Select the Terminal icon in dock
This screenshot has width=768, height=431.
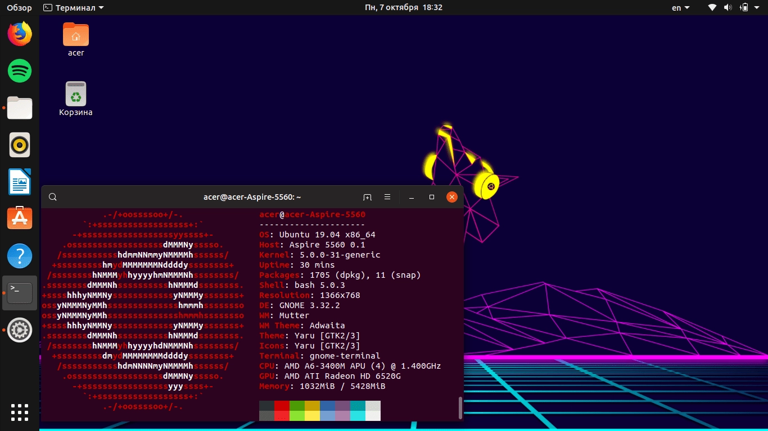(20, 292)
